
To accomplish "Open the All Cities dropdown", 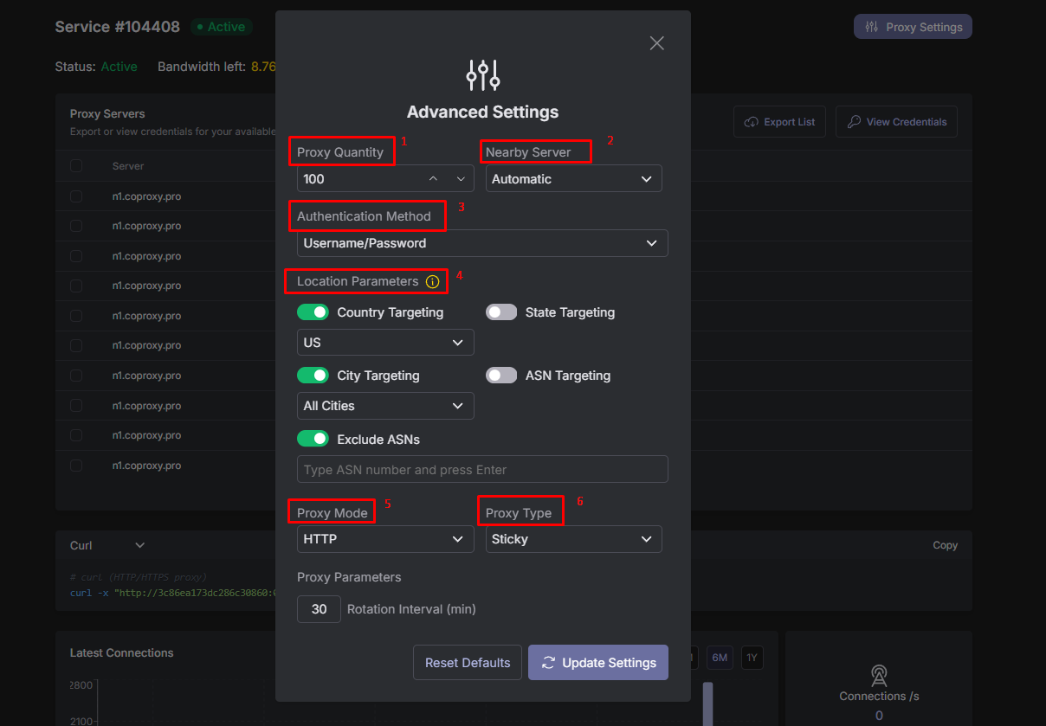I will [385, 405].
